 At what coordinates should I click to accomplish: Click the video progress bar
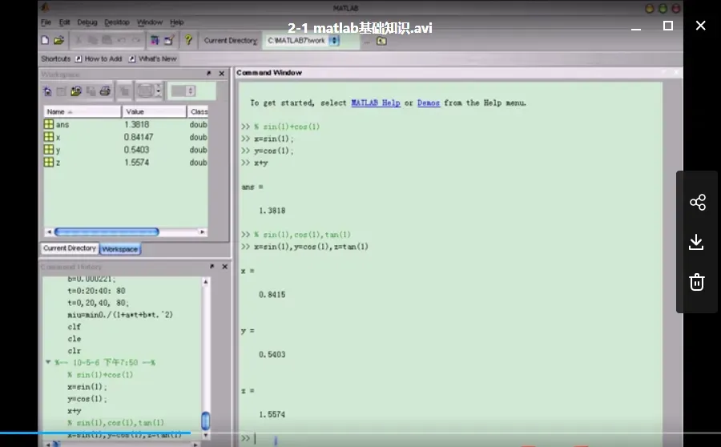point(360,433)
